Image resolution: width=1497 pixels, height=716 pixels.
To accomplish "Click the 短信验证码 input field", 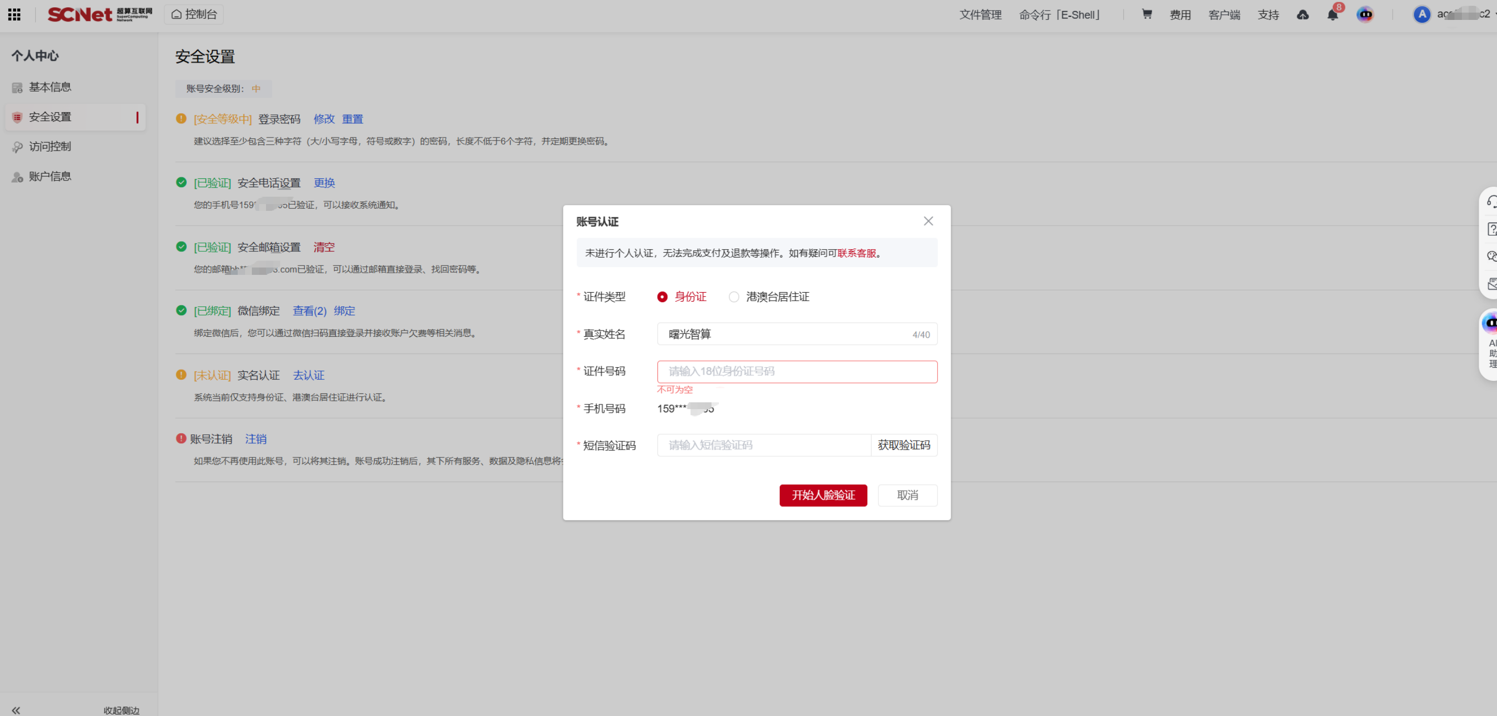I will tap(763, 445).
